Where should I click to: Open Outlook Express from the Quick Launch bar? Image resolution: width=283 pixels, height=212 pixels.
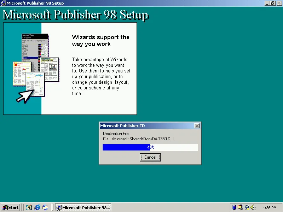45,207
